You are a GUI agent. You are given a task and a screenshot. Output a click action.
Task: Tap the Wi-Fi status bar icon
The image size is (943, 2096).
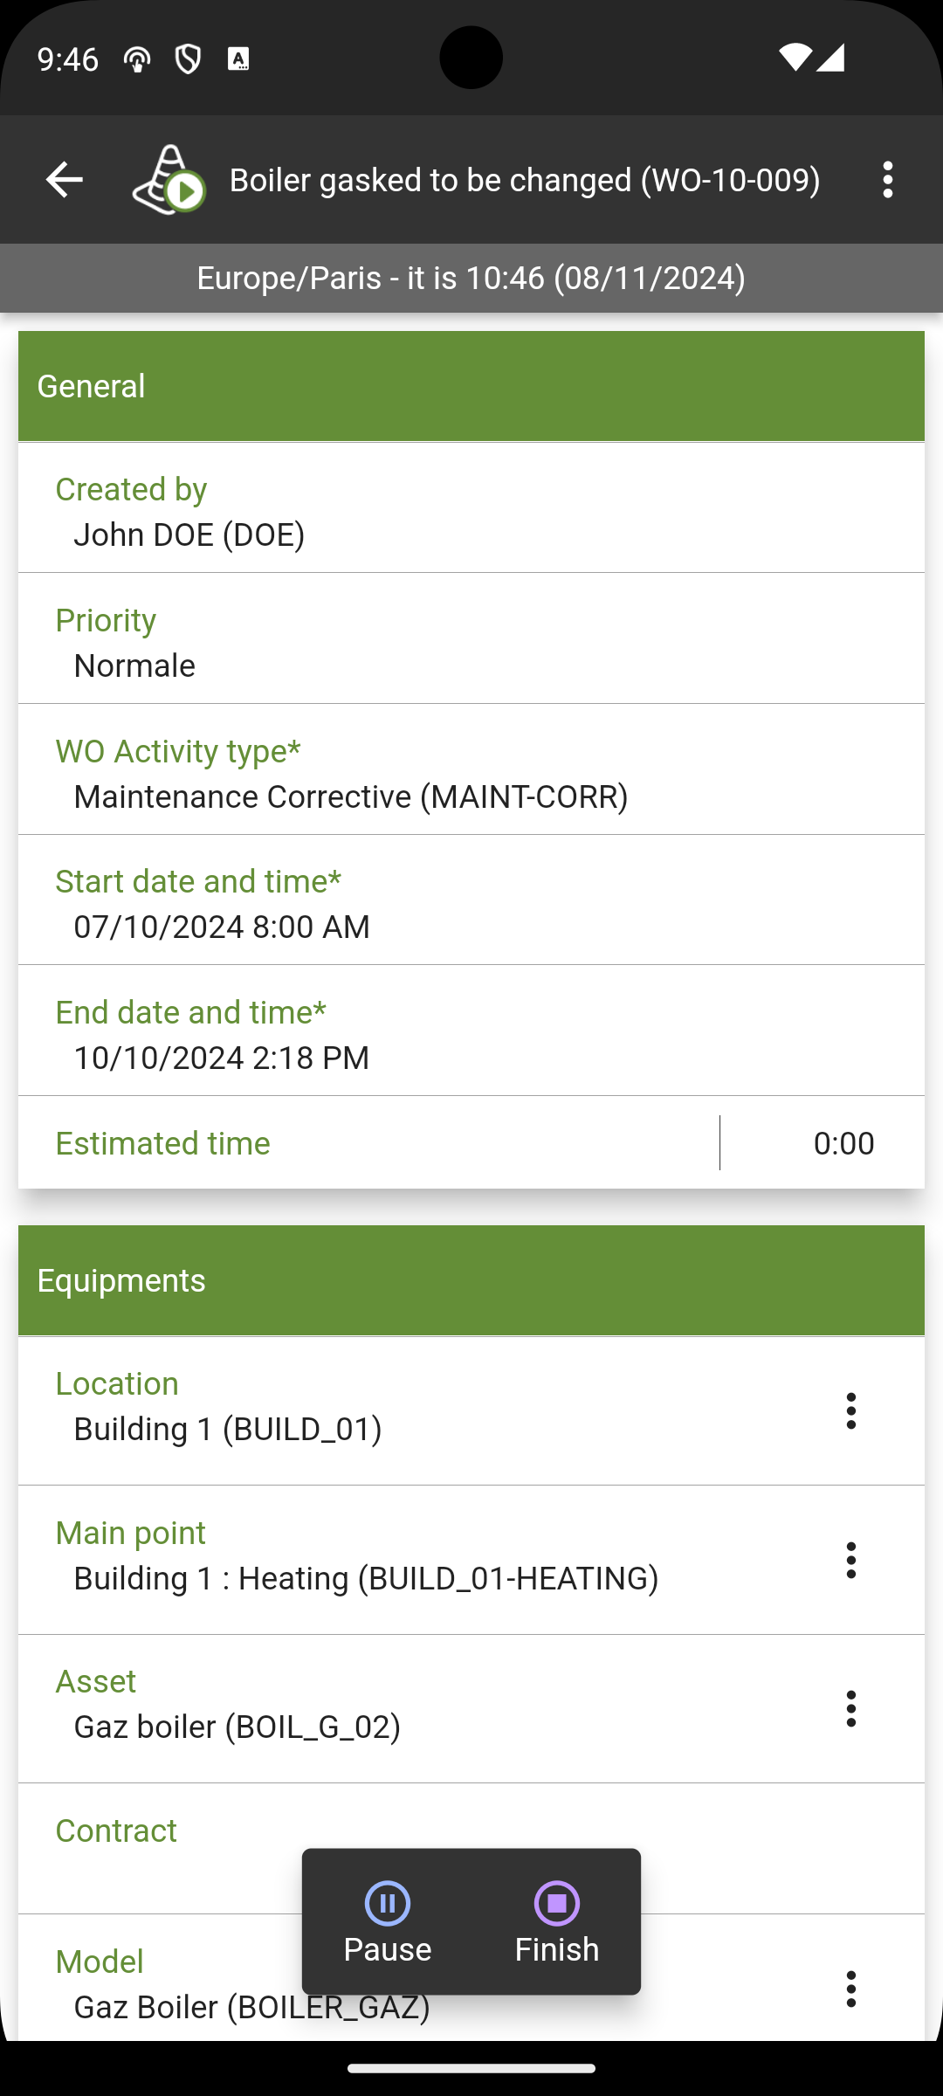pos(795,58)
